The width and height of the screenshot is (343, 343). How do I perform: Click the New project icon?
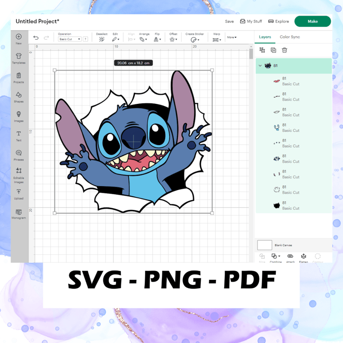[x=19, y=37]
